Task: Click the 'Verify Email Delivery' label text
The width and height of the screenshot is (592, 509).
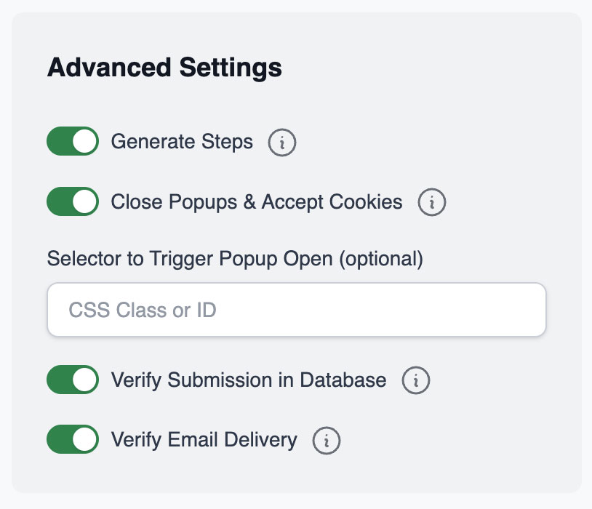Action: [204, 439]
